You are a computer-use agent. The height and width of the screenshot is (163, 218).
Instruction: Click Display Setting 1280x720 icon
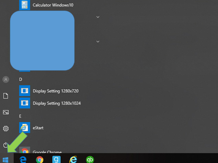tap(25, 91)
